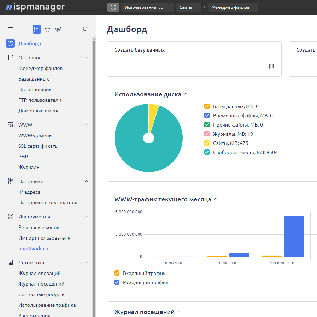Toggle Сайты disk usage checkbox
Viewport: 317px width, 317px height.
[x=207, y=143]
